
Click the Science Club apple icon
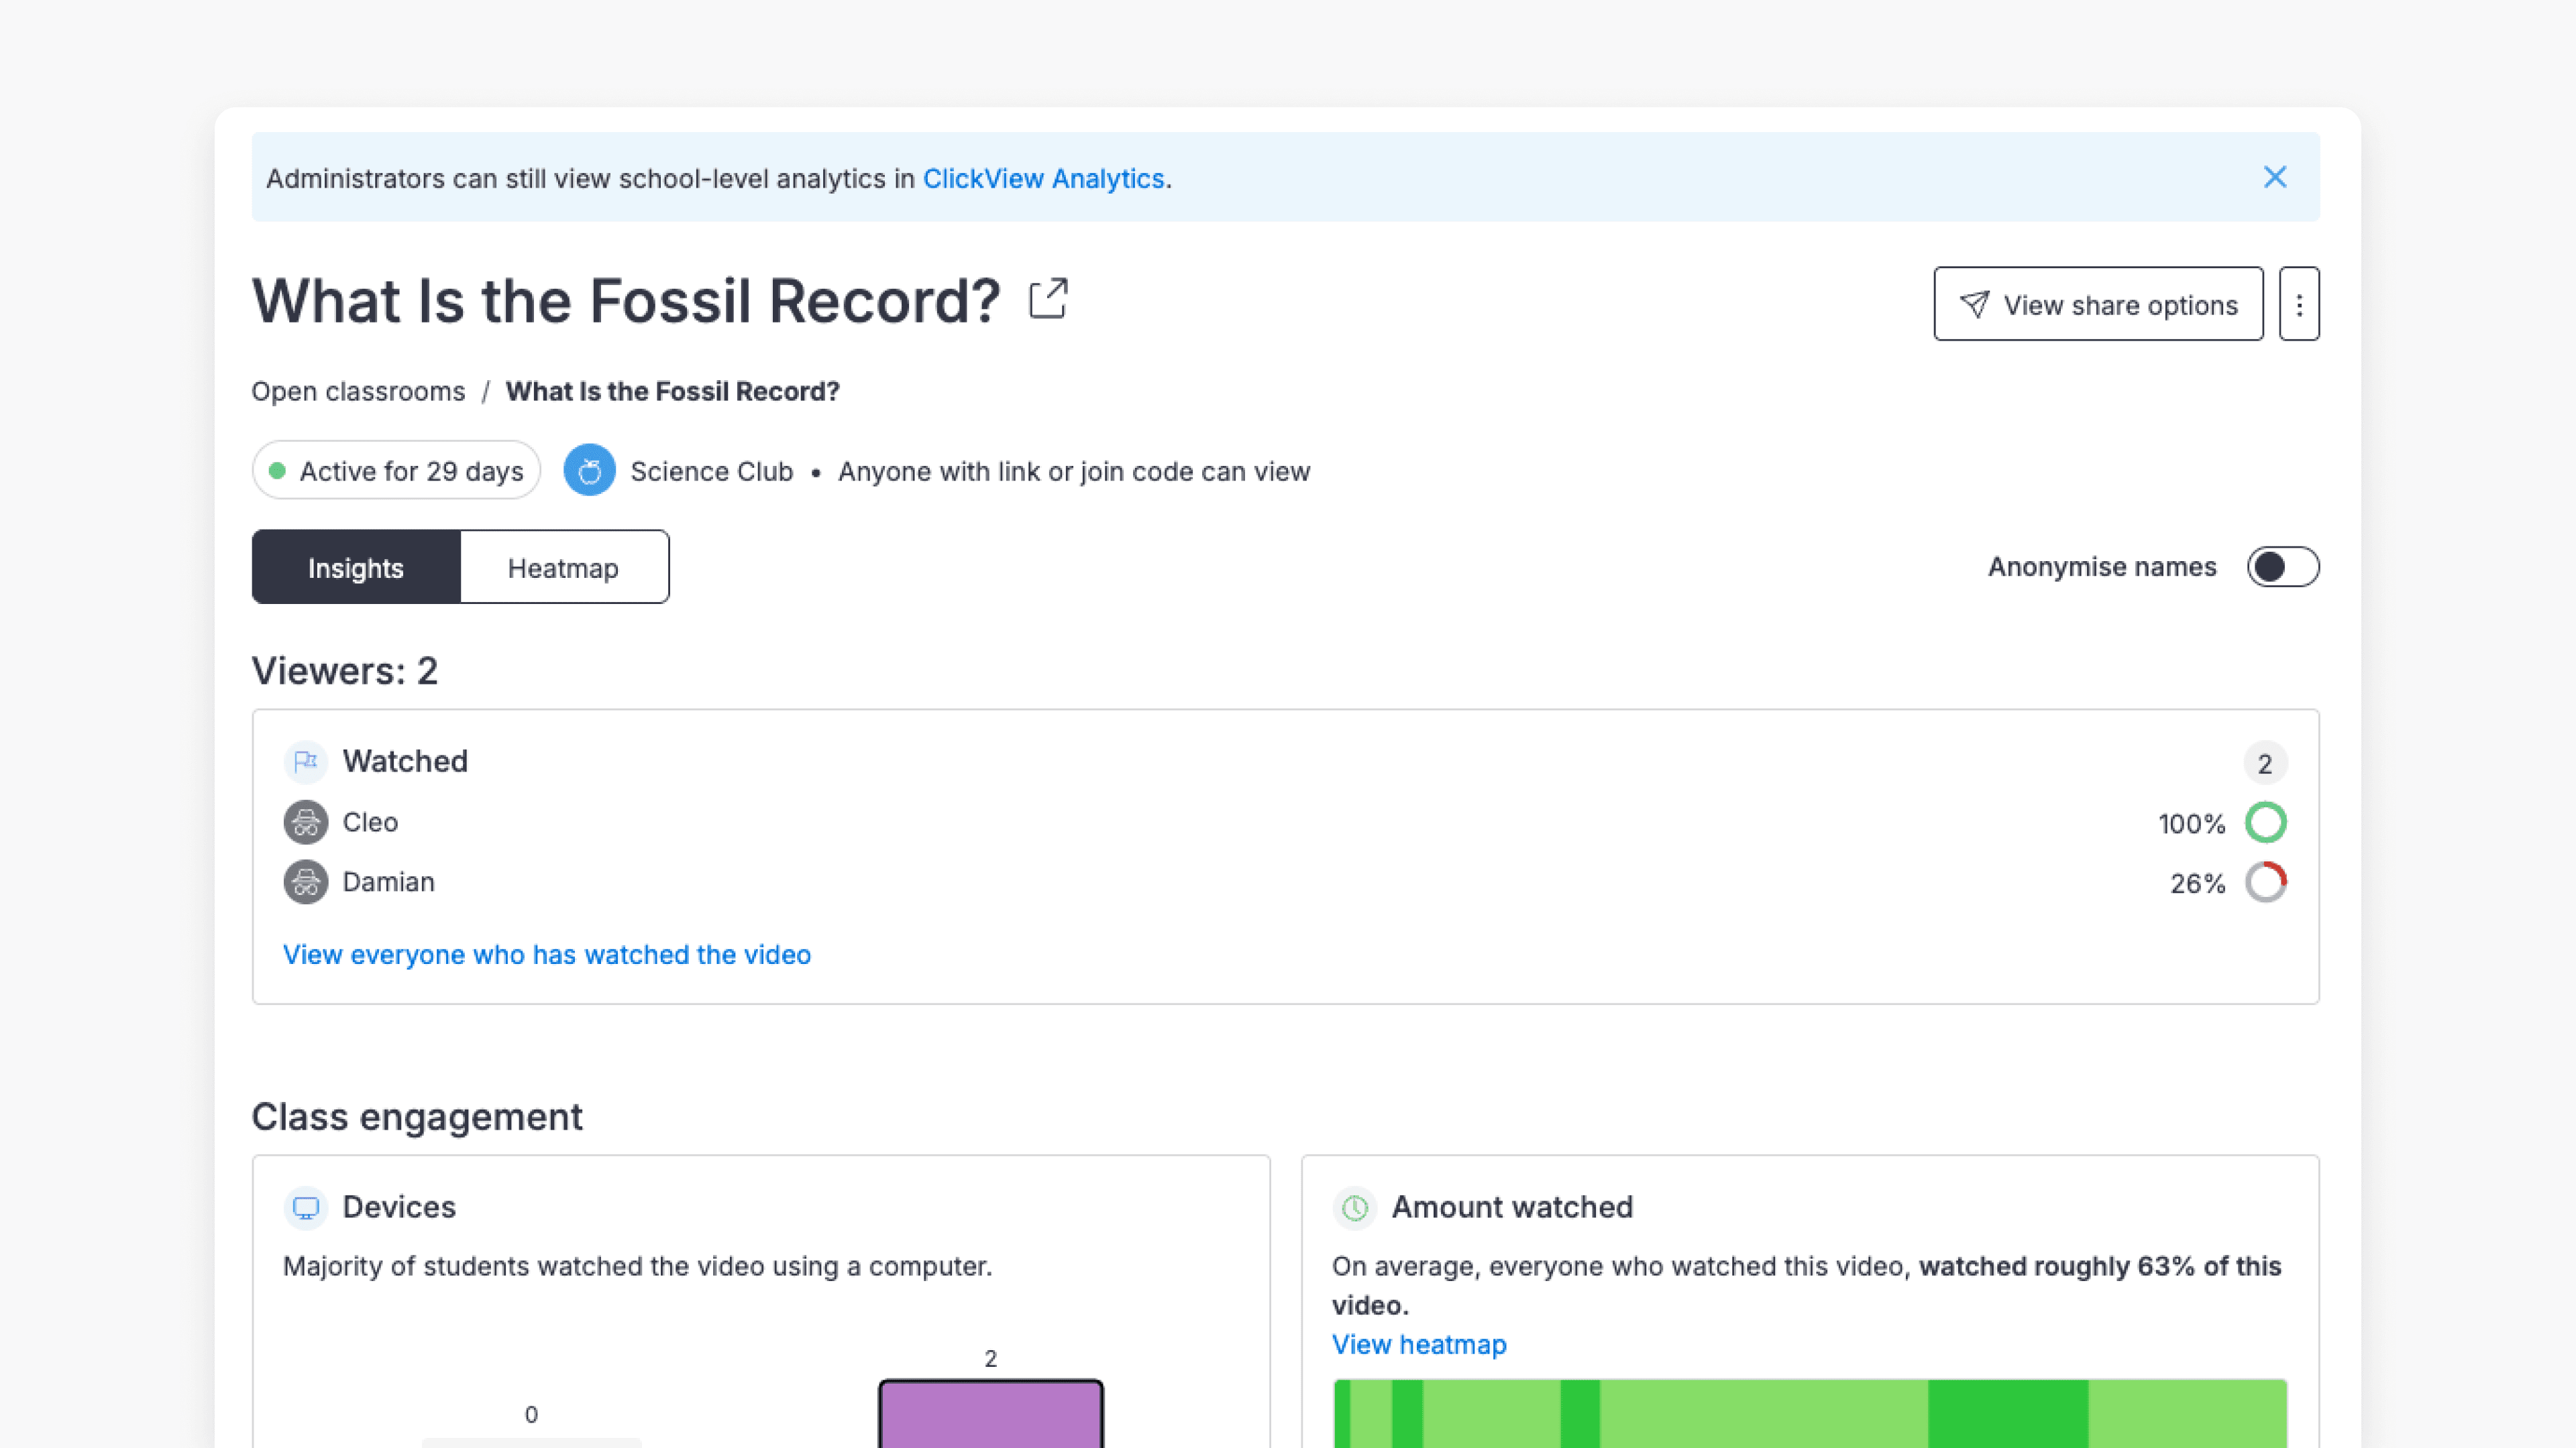pyautogui.click(x=589, y=471)
